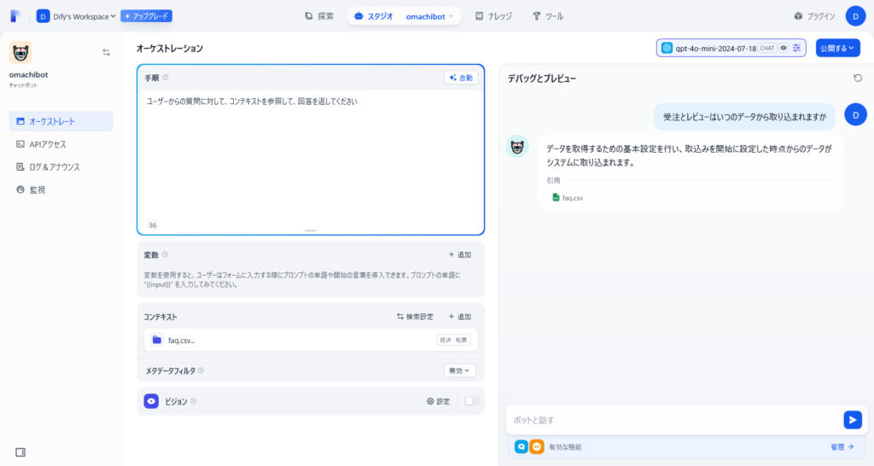Click the help icon next to 手順
This screenshot has width=874, height=466.
(x=166, y=78)
